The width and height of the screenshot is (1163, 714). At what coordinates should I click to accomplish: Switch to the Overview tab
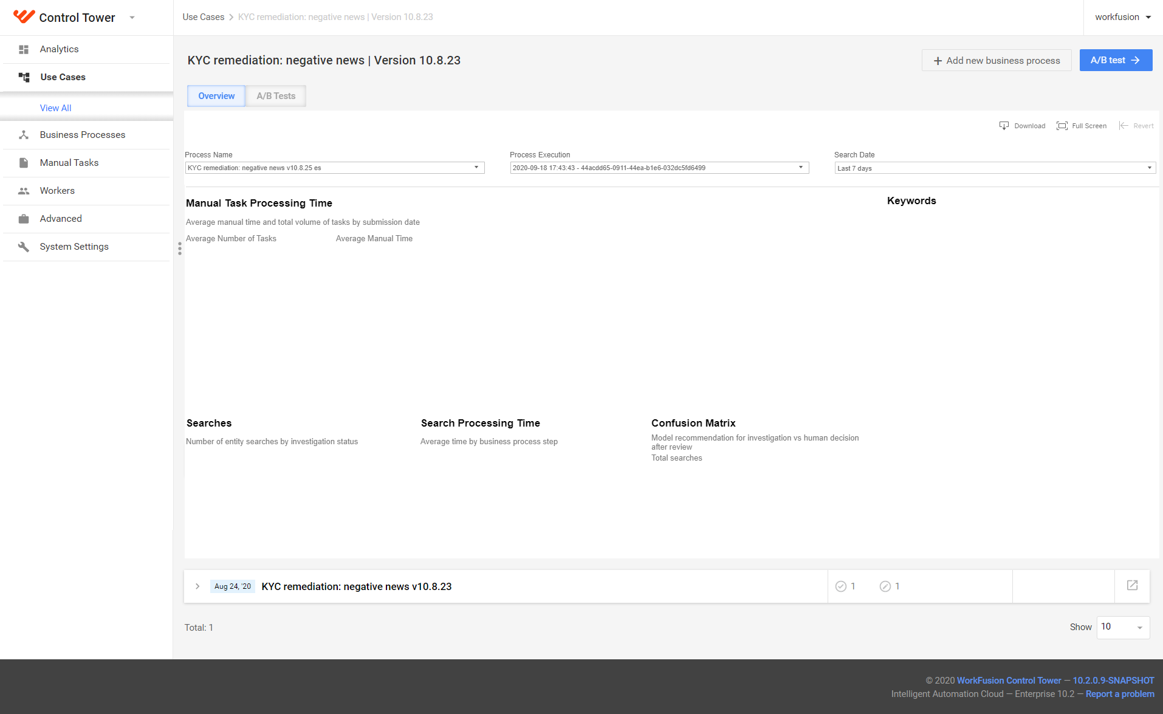pyautogui.click(x=216, y=96)
